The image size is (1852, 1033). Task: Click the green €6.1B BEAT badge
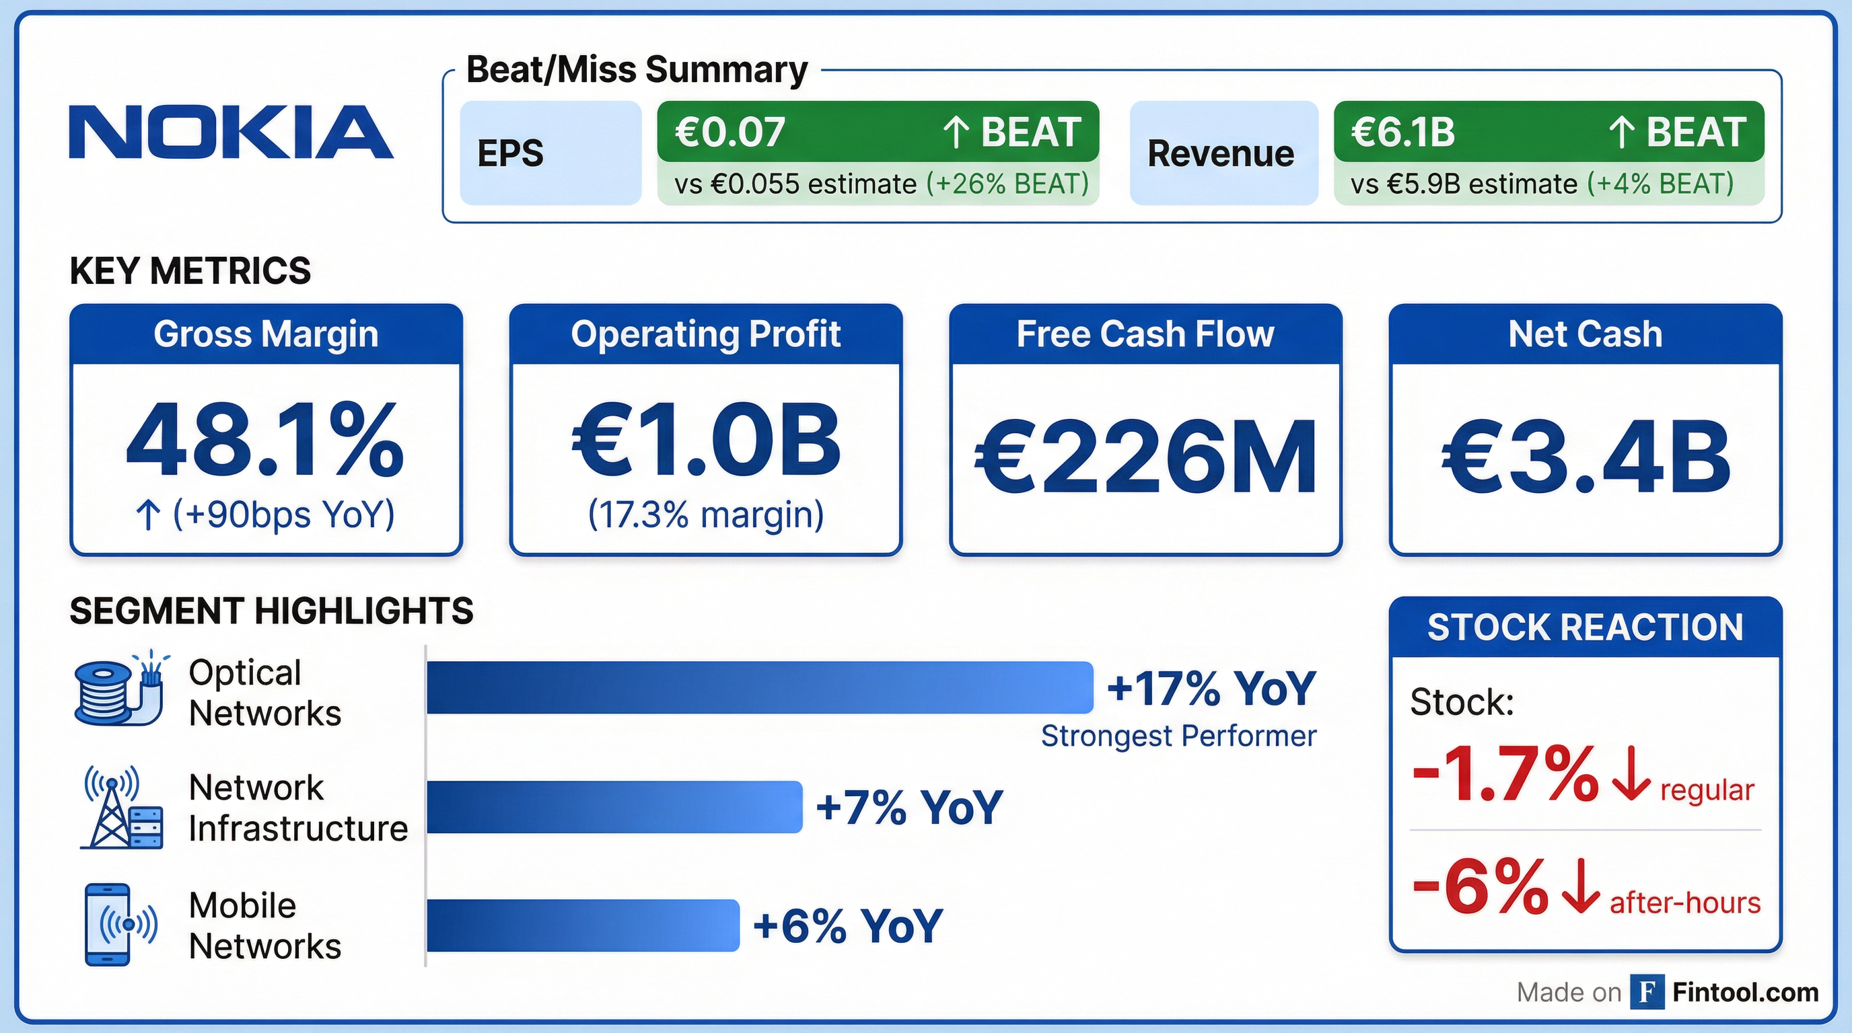pyautogui.click(x=1548, y=132)
